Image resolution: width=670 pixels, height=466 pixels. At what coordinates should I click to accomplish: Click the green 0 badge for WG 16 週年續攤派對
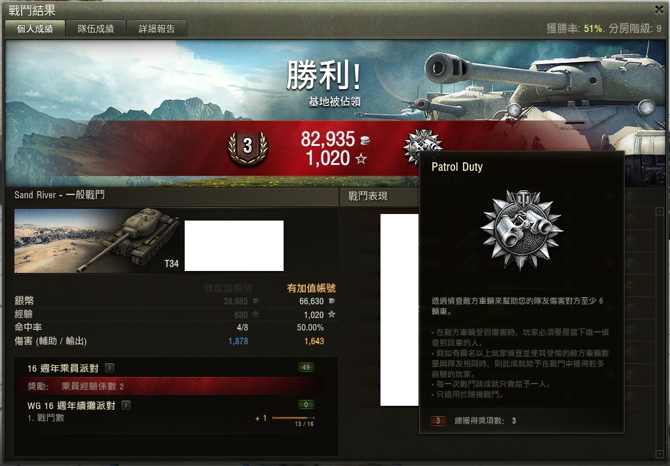[306, 404]
